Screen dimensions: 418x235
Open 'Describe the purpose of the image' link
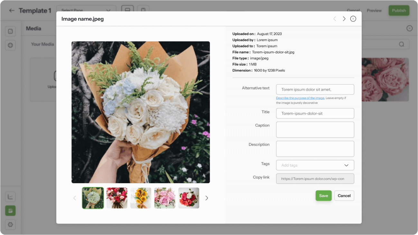pos(300,98)
